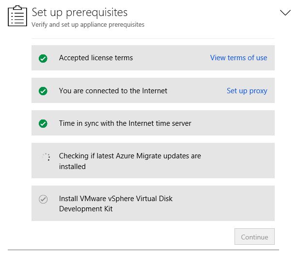Click Install VMware vSphere Virtual Disk Development Kit text
Viewport: 298px width, 255px height.
(116, 204)
